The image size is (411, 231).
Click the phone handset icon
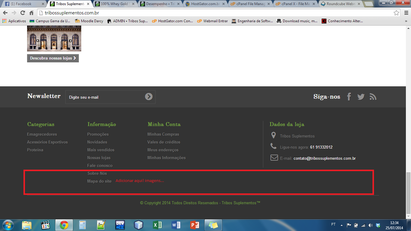(x=273, y=146)
